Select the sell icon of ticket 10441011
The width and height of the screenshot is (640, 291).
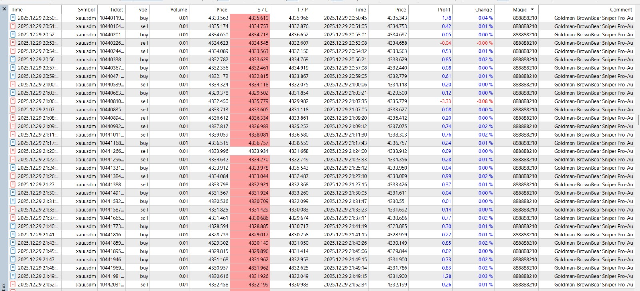13,135
